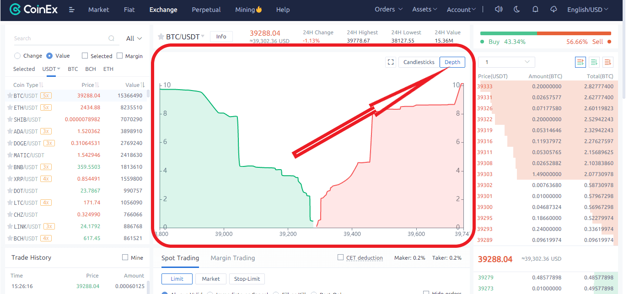Open the Fiat menu item
The height and width of the screenshot is (294, 629).
129,10
